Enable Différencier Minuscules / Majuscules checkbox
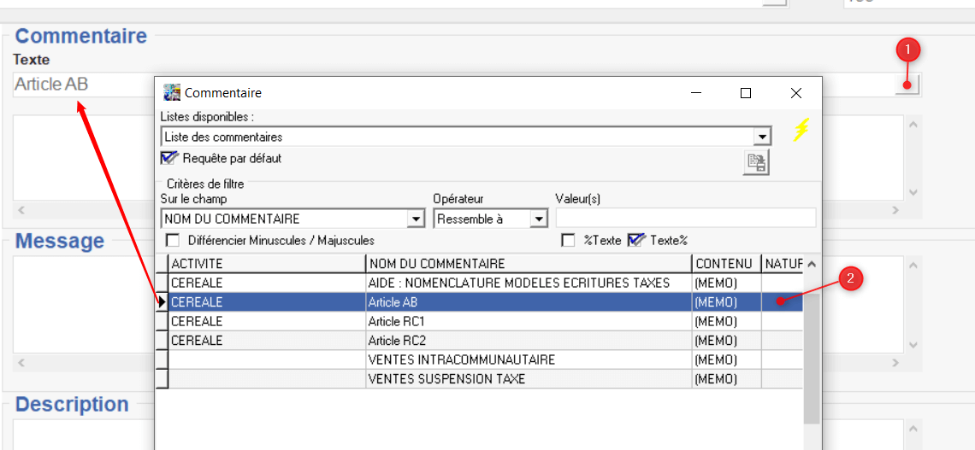 pyautogui.click(x=173, y=241)
